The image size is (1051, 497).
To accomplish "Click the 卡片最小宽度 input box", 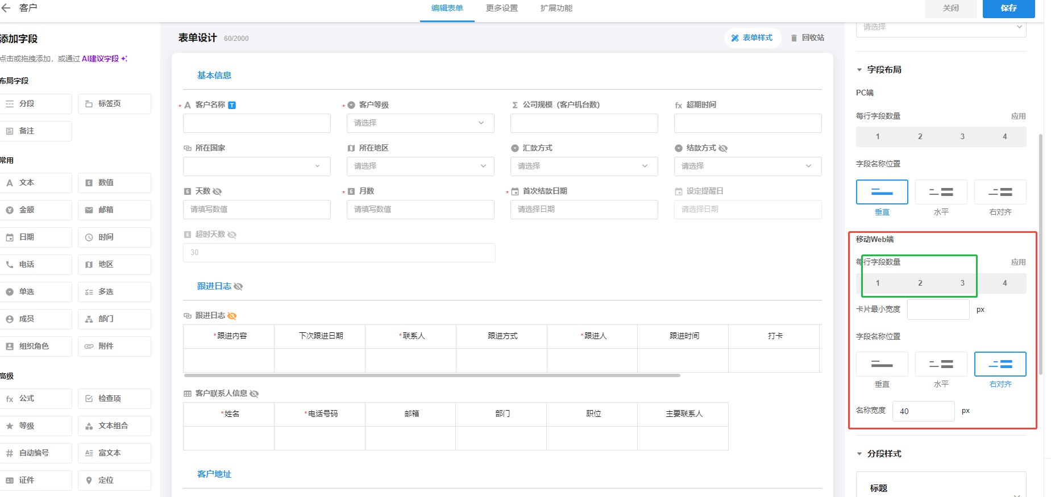I will coord(938,310).
